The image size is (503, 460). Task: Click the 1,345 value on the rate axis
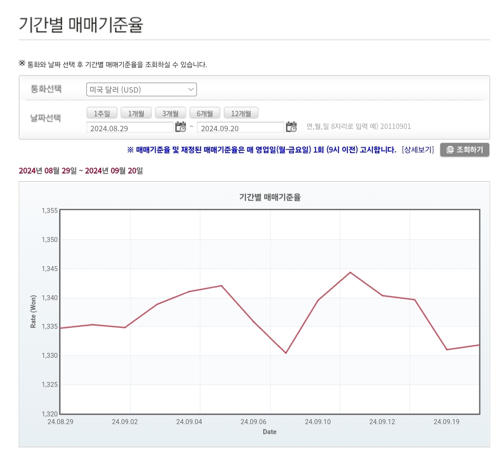coord(50,269)
